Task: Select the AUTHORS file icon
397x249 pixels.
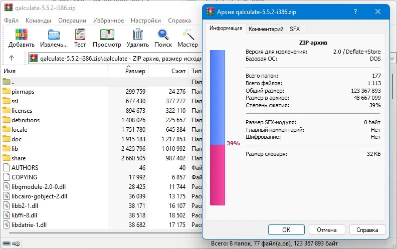Action: click(7, 167)
